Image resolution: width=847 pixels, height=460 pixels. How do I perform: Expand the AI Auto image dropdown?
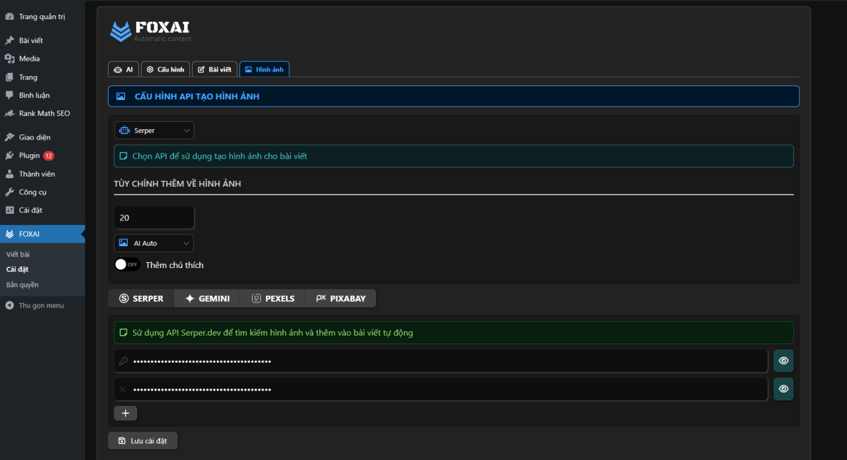point(154,243)
